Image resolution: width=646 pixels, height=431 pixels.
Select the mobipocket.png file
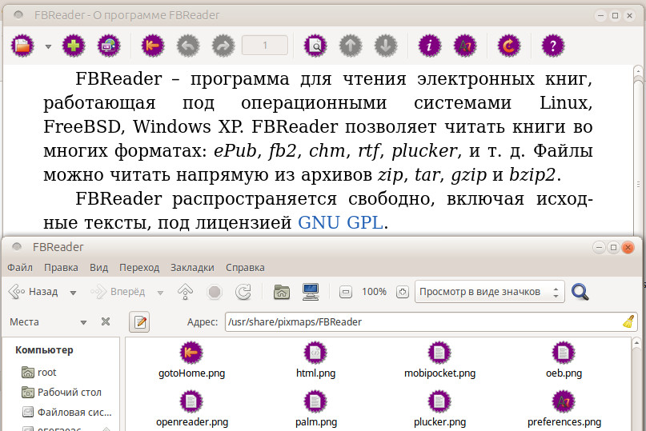click(x=439, y=360)
